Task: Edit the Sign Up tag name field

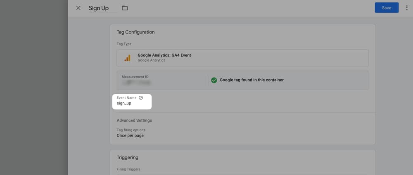Action: click(99, 8)
